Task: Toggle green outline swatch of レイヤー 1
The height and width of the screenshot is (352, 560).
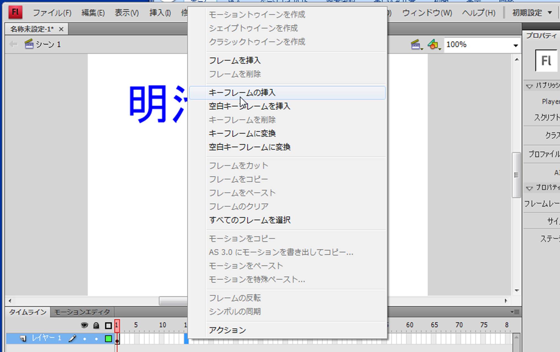Action: pyautogui.click(x=109, y=339)
